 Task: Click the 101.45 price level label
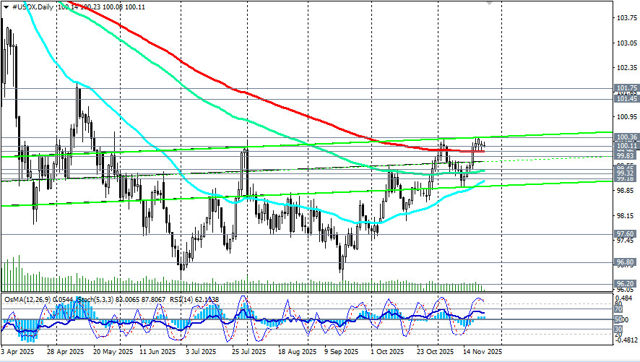point(627,99)
